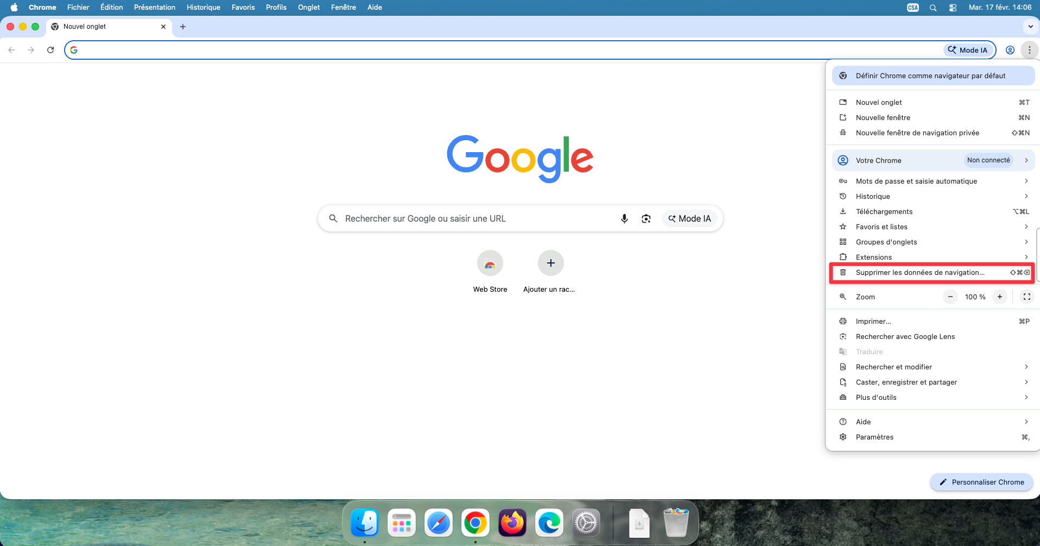This screenshot has width=1040, height=546.
Task: Open the Fichier menu in menu bar
Action: pyautogui.click(x=78, y=7)
